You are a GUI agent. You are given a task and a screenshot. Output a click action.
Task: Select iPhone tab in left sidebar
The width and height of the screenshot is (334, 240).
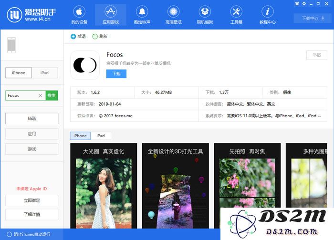19,73
